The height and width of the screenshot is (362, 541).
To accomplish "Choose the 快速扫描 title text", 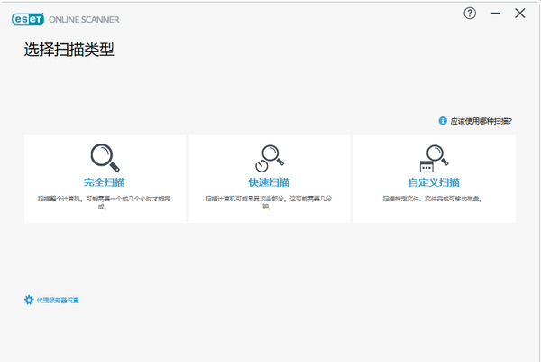I will (269, 182).
